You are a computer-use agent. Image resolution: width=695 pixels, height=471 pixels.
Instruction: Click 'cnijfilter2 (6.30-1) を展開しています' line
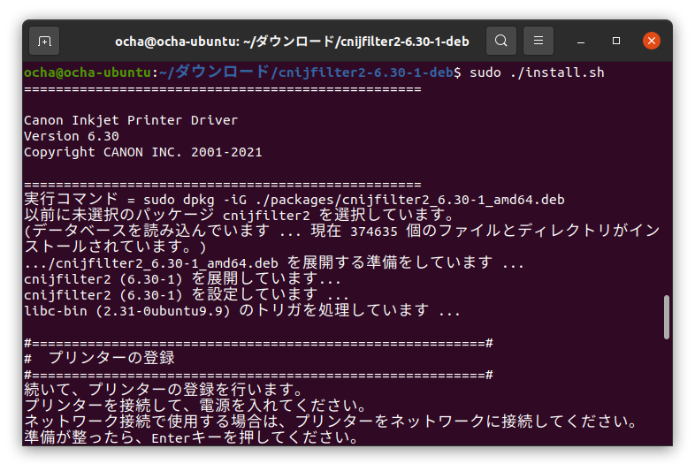[182, 278]
